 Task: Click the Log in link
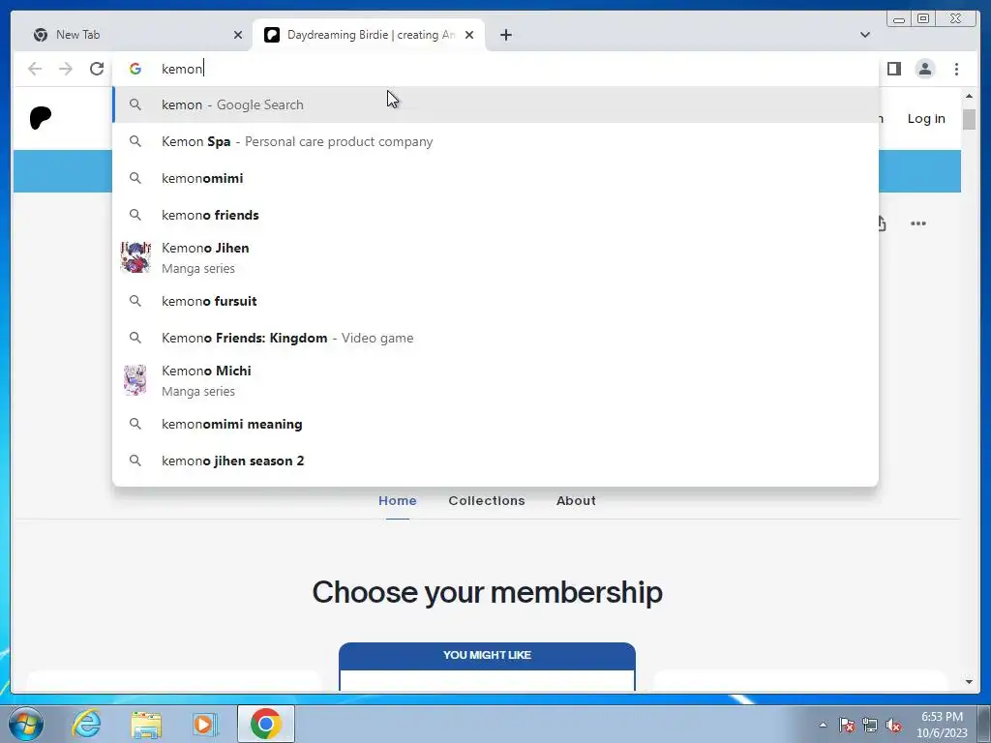click(926, 119)
